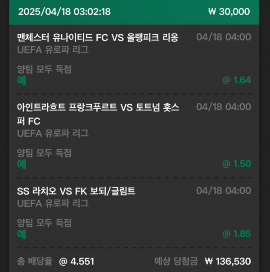Select the 예 pick with 1.64 odds
This screenshot has width=270, height=272.
[21, 80]
